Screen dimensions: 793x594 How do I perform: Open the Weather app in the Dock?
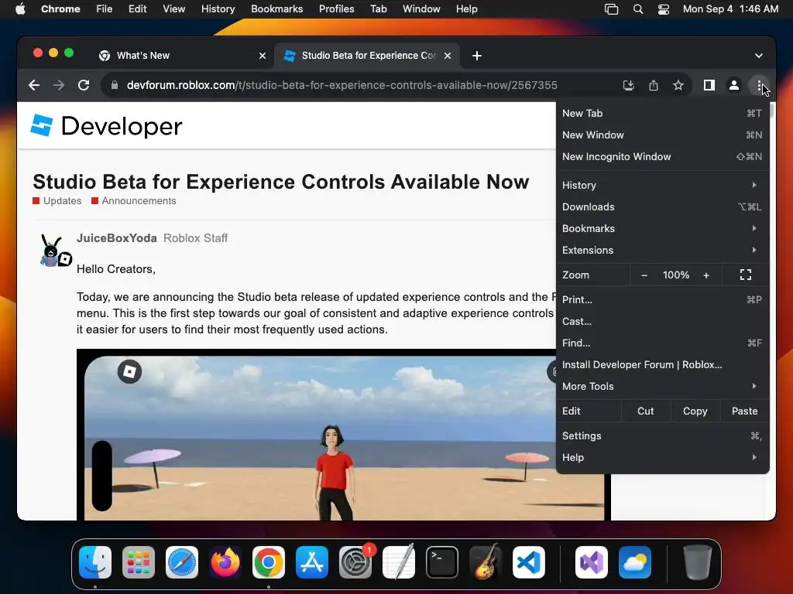tap(635, 562)
